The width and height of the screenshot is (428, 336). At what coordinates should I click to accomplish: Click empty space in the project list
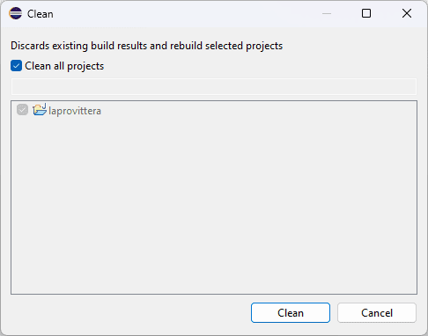click(x=214, y=205)
